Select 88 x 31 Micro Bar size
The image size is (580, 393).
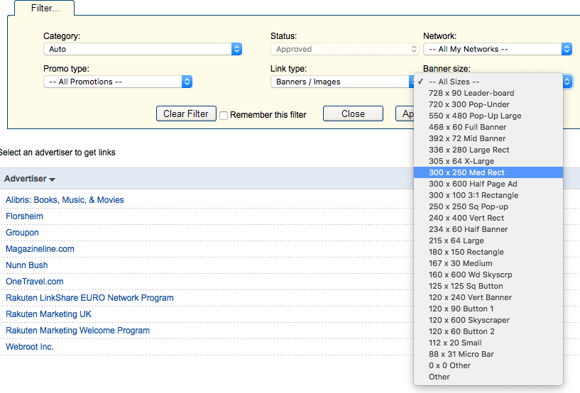click(461, 354)
